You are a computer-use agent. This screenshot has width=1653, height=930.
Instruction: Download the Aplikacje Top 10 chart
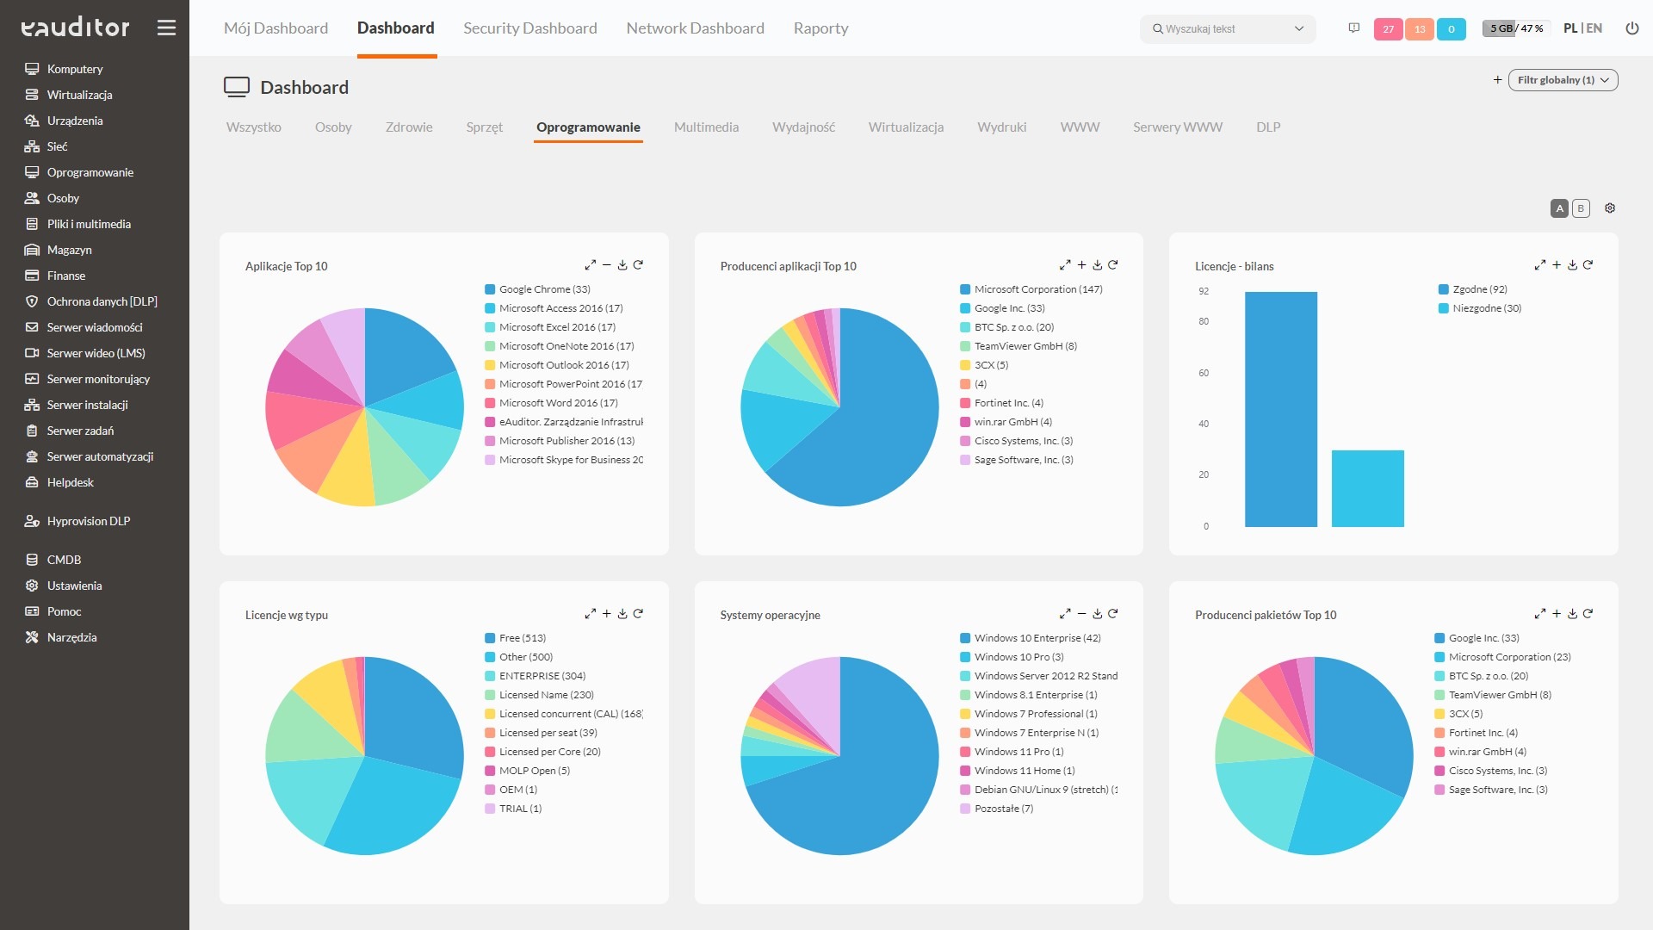pos(622,265)
